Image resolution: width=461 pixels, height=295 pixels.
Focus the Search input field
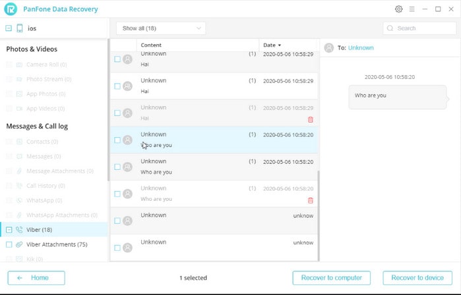click(419, 28)
